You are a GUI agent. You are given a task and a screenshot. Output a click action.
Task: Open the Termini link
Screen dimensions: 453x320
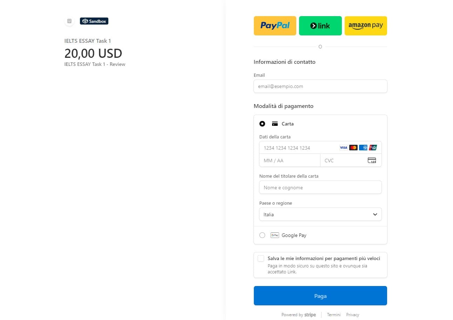[334, 315]
